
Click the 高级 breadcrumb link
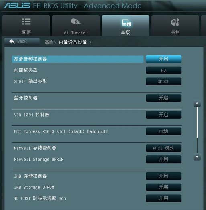pyautogui.click(x=49, y=42)
